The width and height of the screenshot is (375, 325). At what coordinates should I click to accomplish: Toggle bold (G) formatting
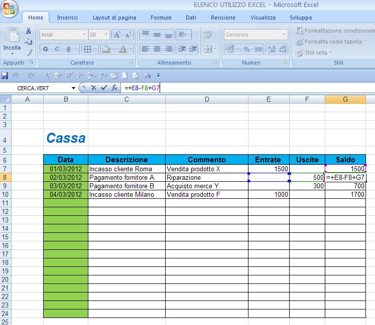pyautogui.click(x=46, y=49)
